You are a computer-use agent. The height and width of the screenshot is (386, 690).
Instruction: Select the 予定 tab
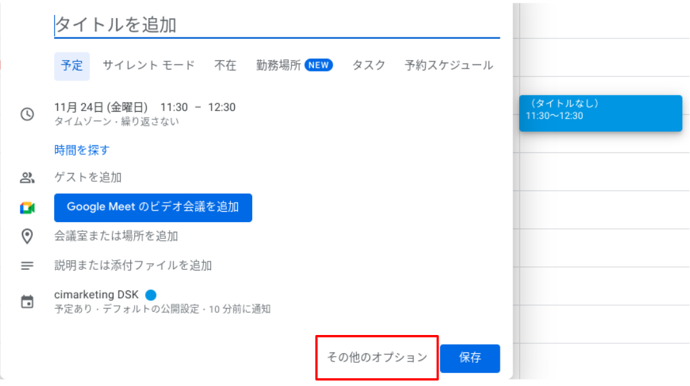[x=72, y=66]
